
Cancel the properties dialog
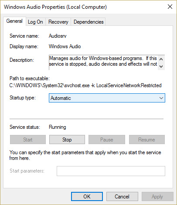[122, 197]
